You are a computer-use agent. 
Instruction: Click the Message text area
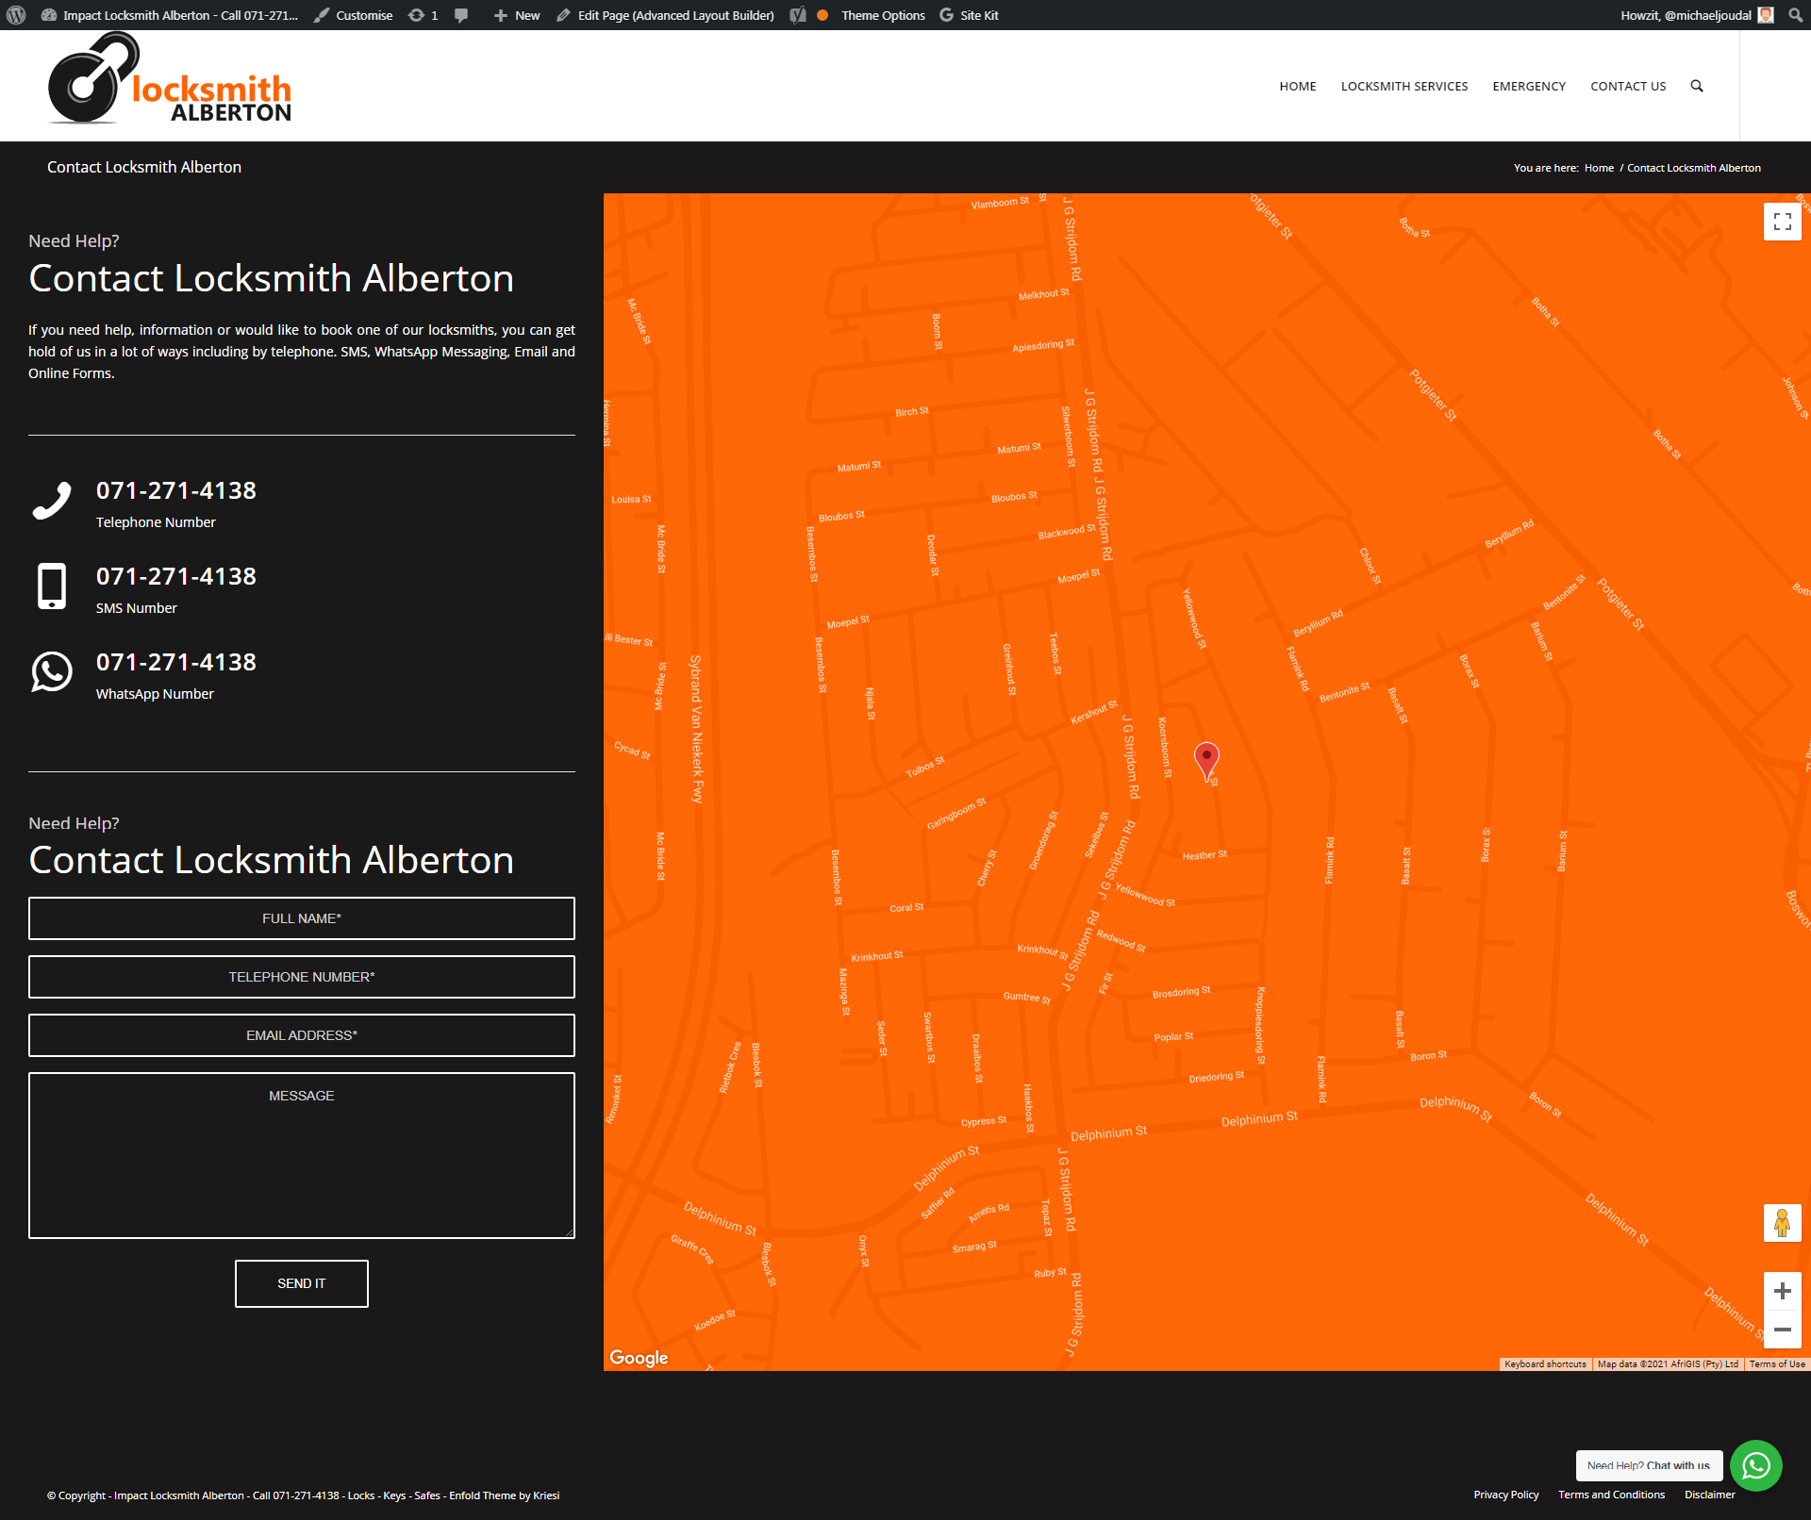coord(302,1155)
